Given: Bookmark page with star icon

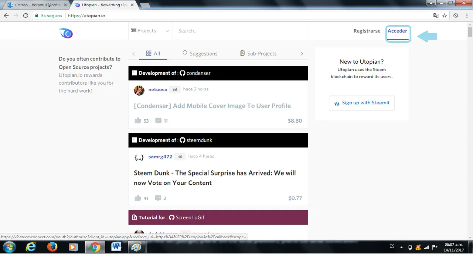Looking at the screenshot, I should (445, 16).
